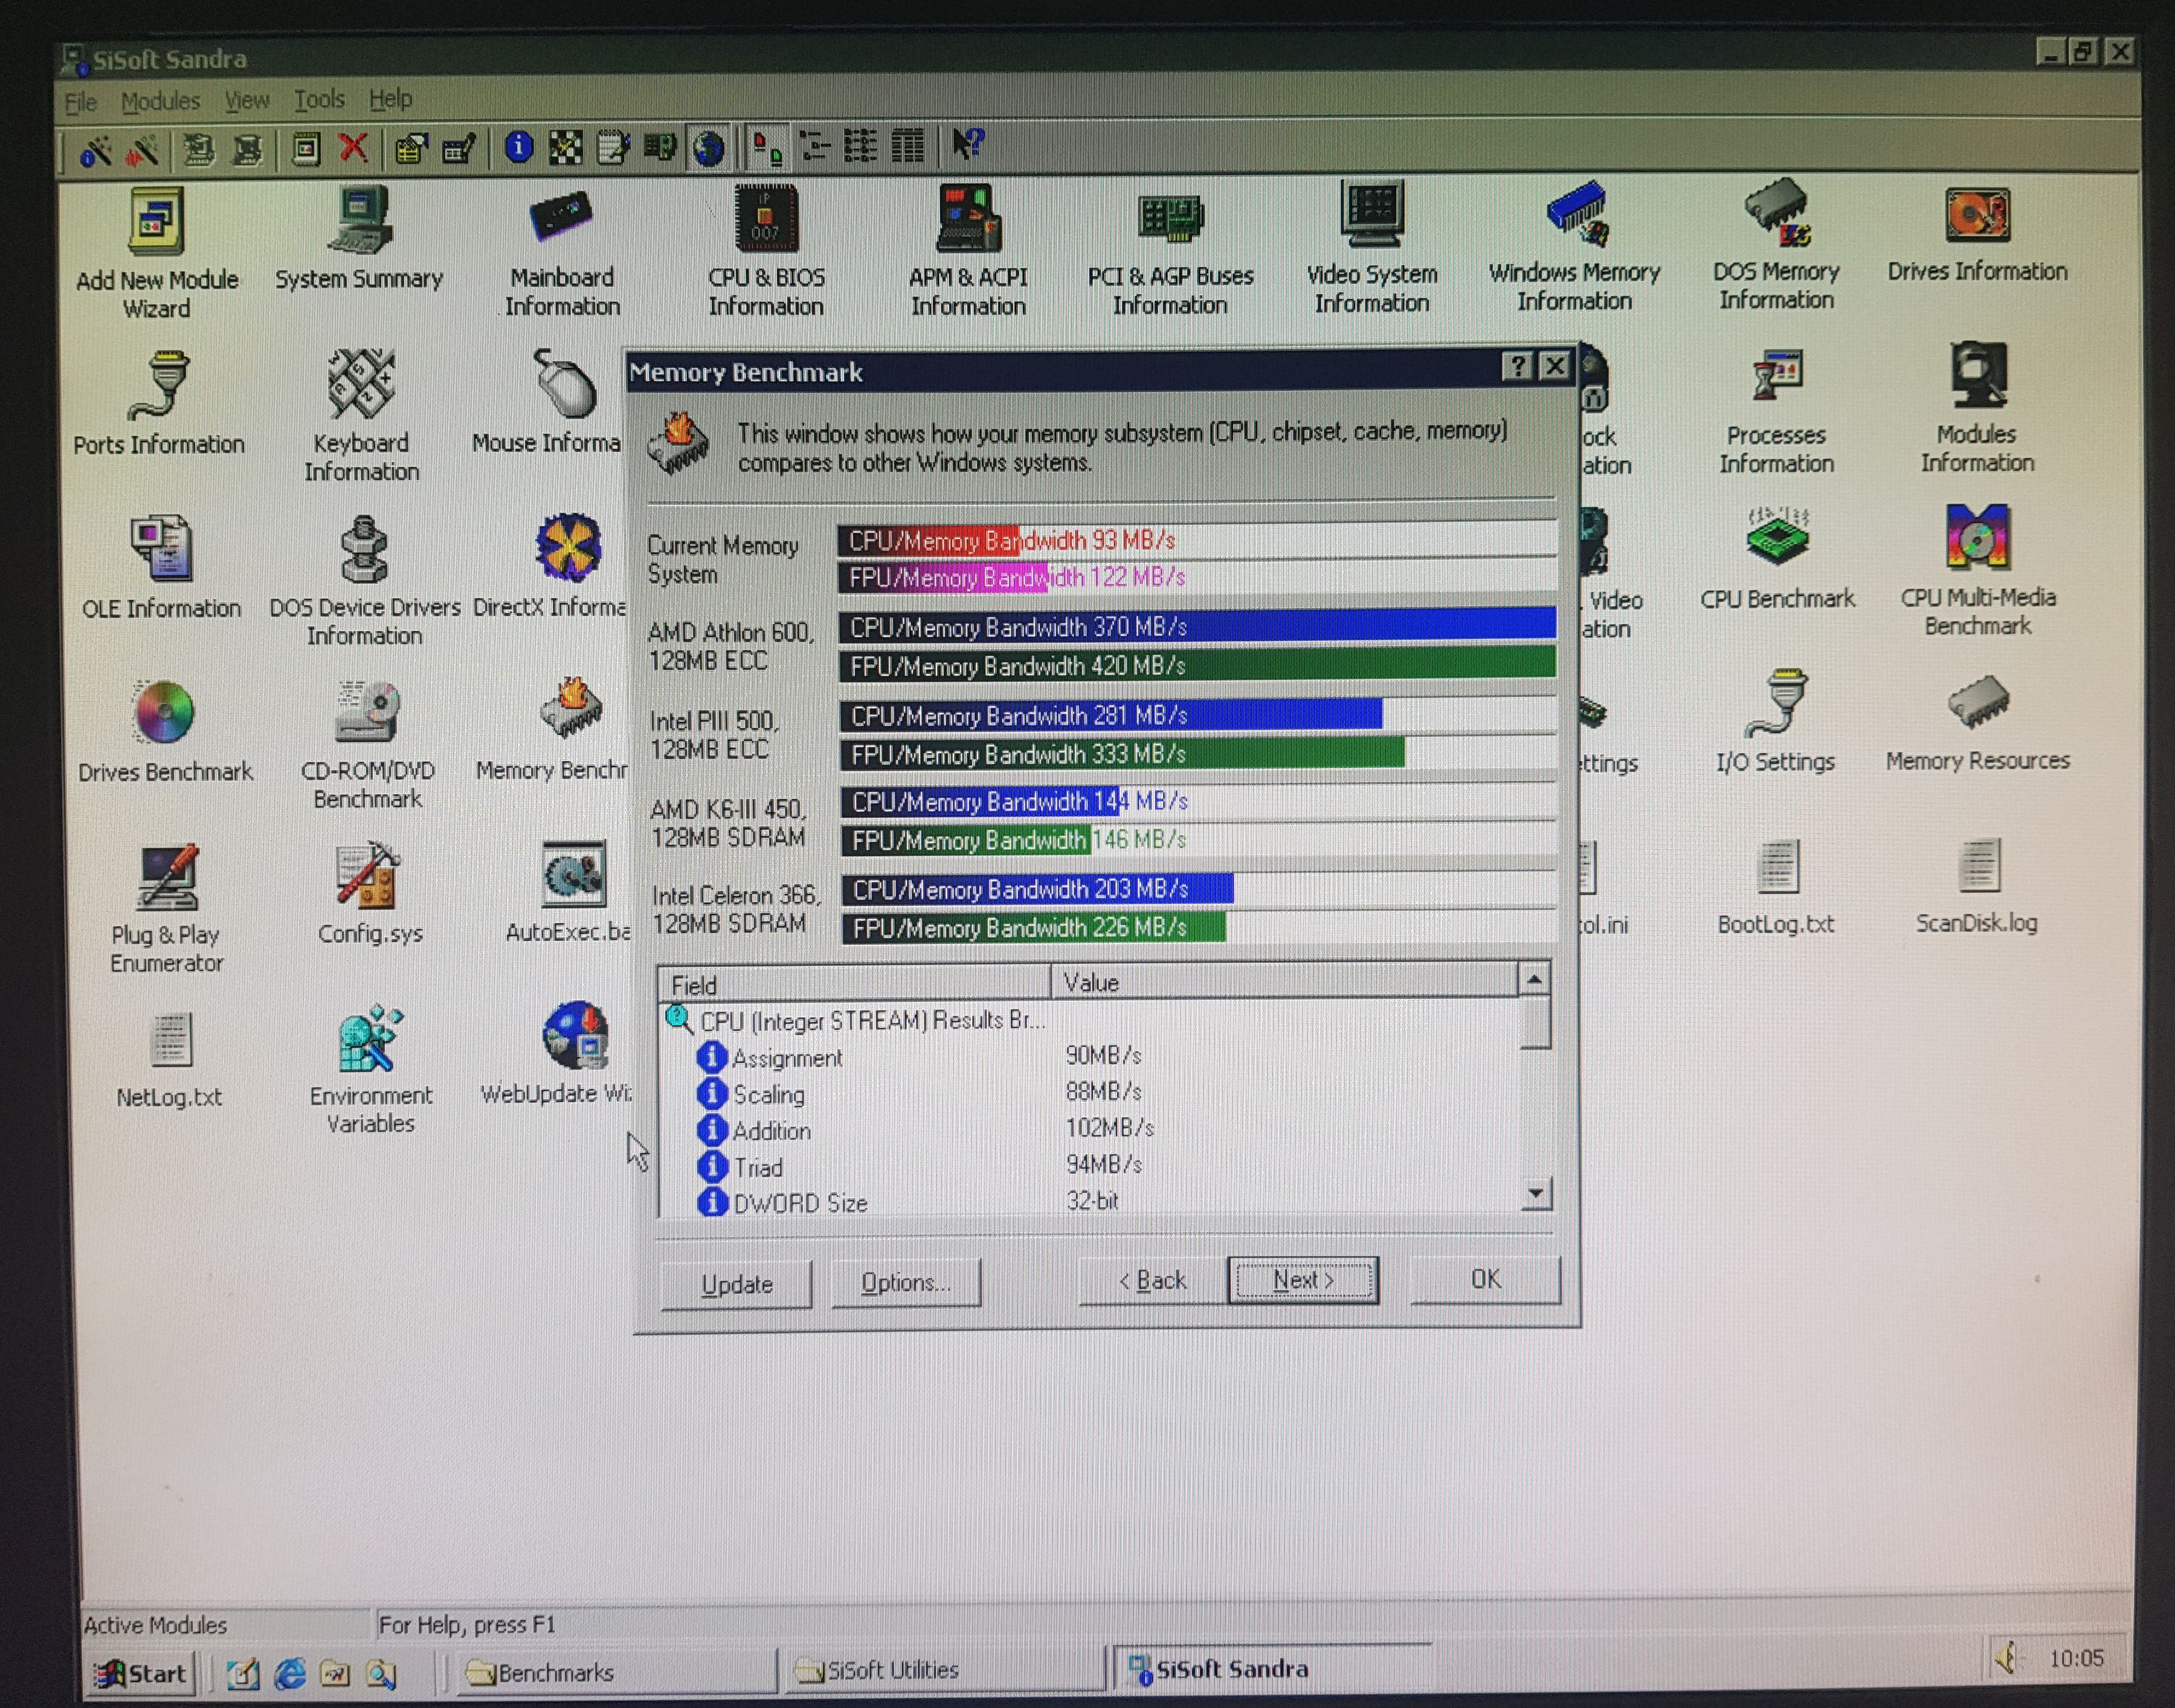
Task: Launch CD-ROM/DVD Benchmark module
Action: click(x=367, y=746)
